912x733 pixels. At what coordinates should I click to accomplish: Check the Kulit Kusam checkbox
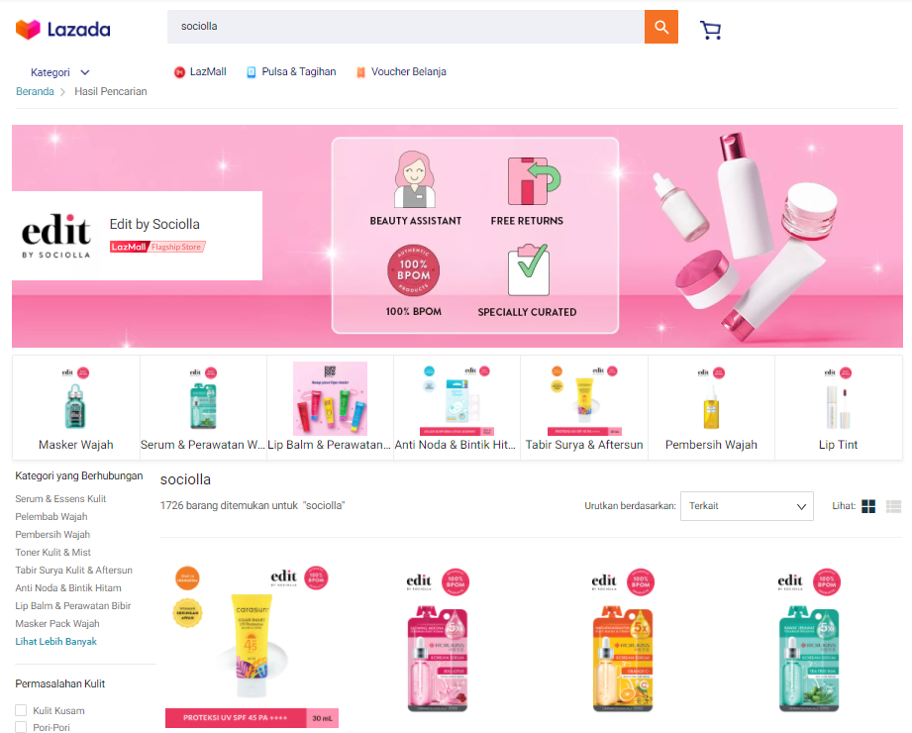coord(21,710)
